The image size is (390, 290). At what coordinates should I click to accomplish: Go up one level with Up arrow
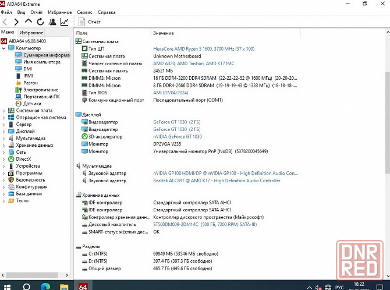[29, 22]
